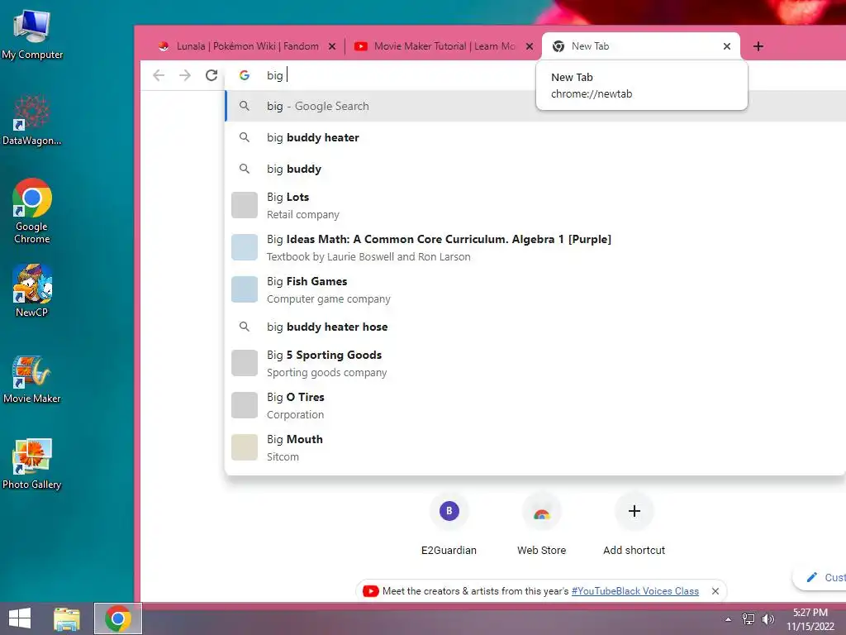846x635 pixels.
Task: Select 'big buddy heater' suggestion
Action: coord(535,138)
